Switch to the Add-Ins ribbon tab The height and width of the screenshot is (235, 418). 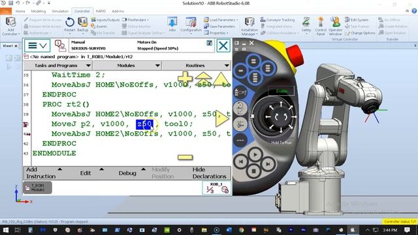(x=118, y=11)
